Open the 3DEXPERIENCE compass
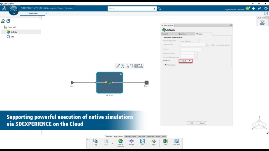 (13, 10)
